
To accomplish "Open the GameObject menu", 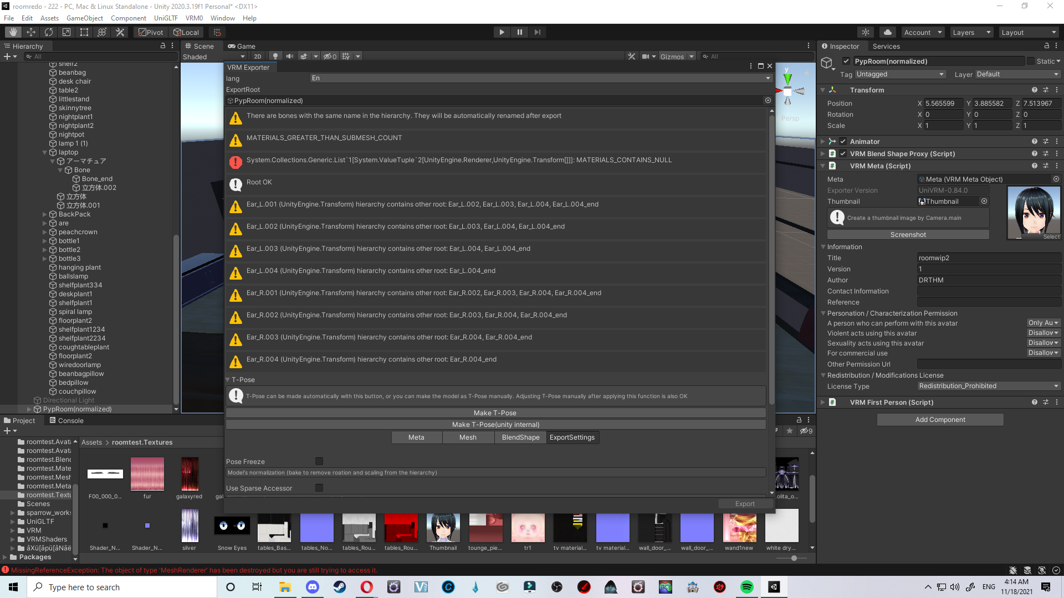I will 84,18.
